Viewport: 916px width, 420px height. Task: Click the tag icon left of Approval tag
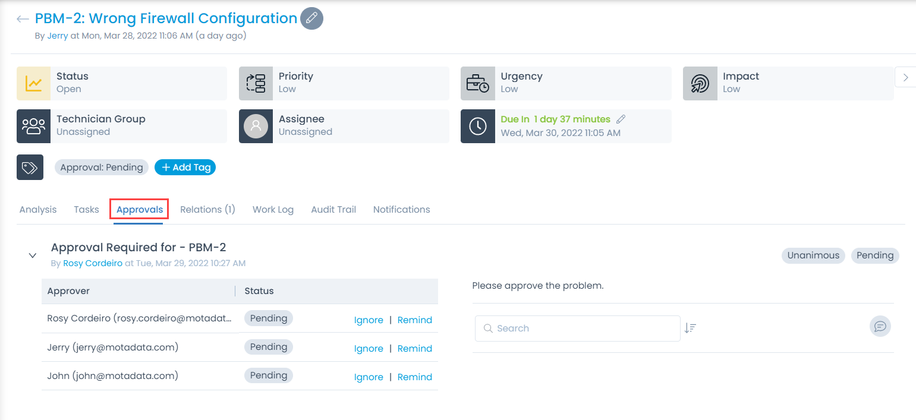[x=30, y=168]
